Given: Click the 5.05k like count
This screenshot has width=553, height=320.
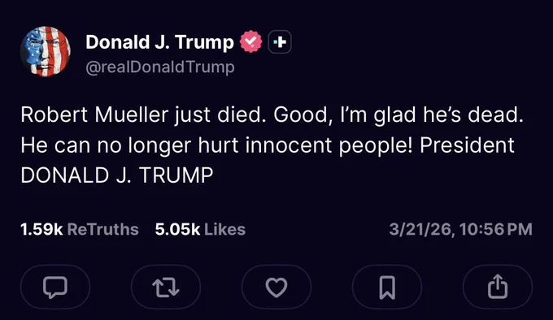Looking at the screenshot, I should coord(177,229).
